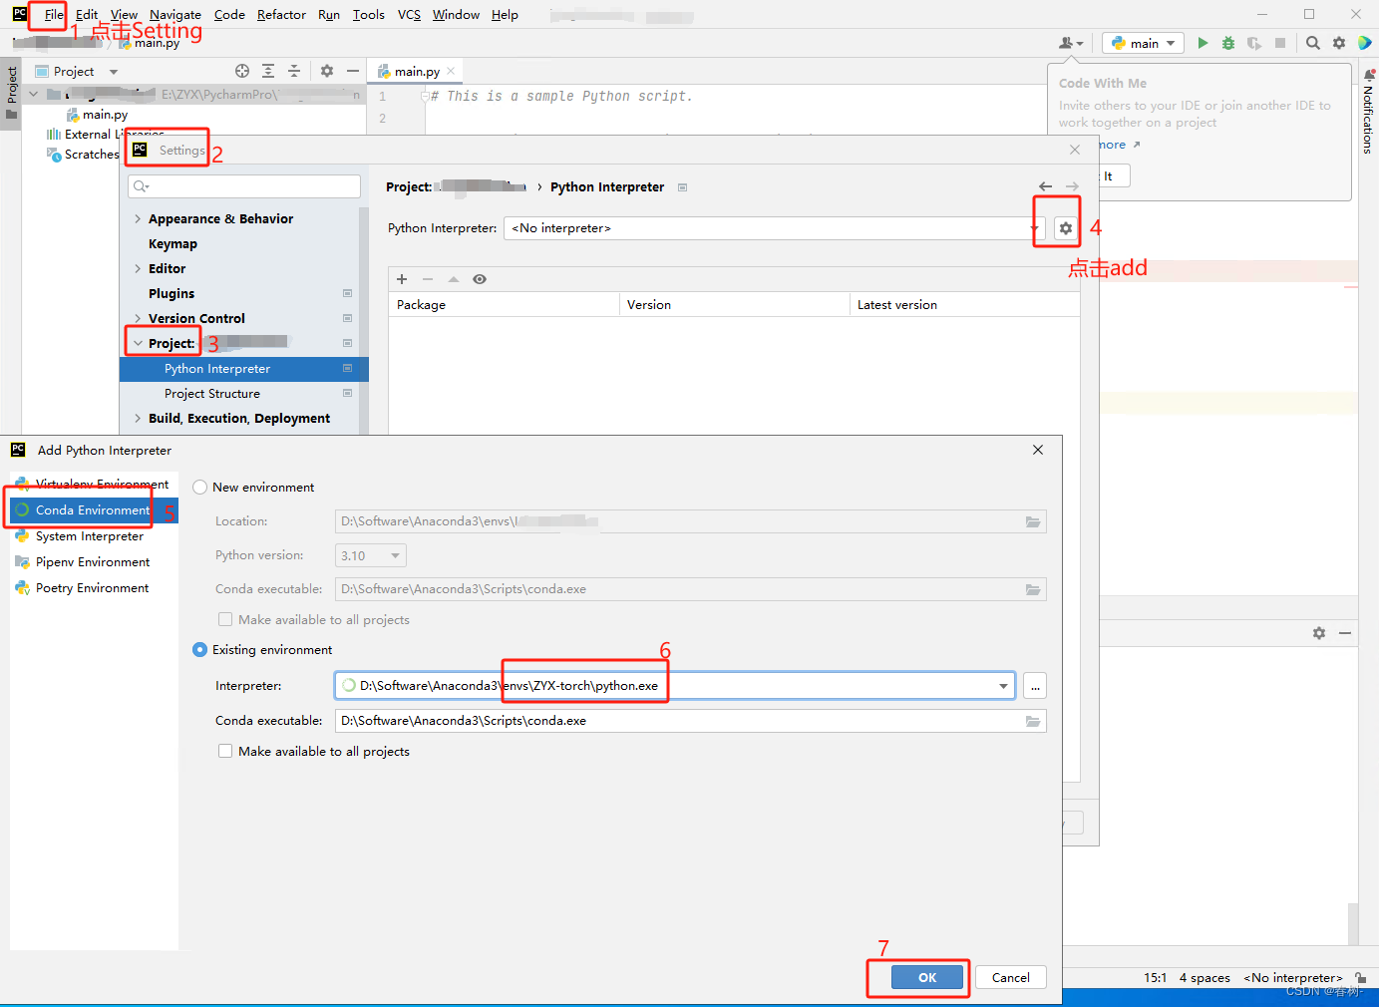Open IDE settings gear in top toolbar
This screenshot has height=1007, width=1379.
[x=1339, y=43]
